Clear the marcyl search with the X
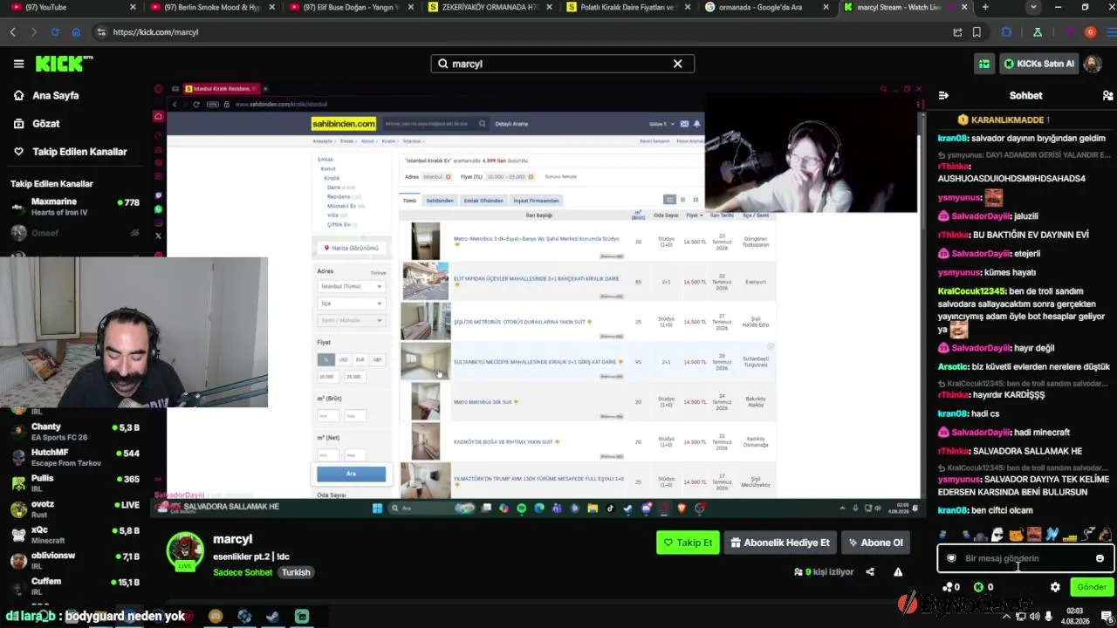 click(x=677, y=64)
